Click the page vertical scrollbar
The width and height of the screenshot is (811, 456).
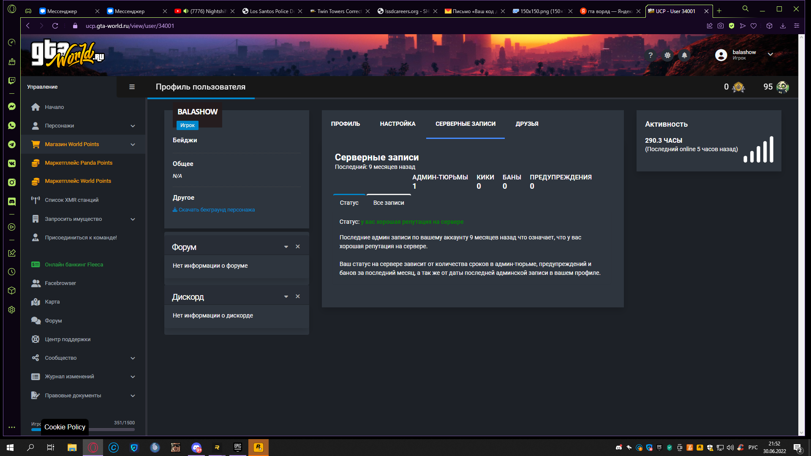801,235
